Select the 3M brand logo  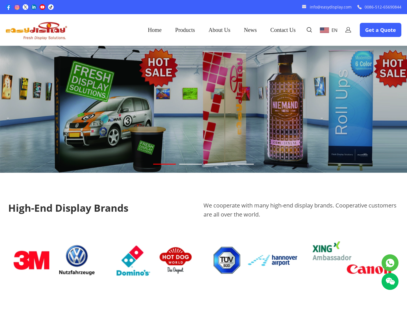pyautogui.click(x=31, y=260)
